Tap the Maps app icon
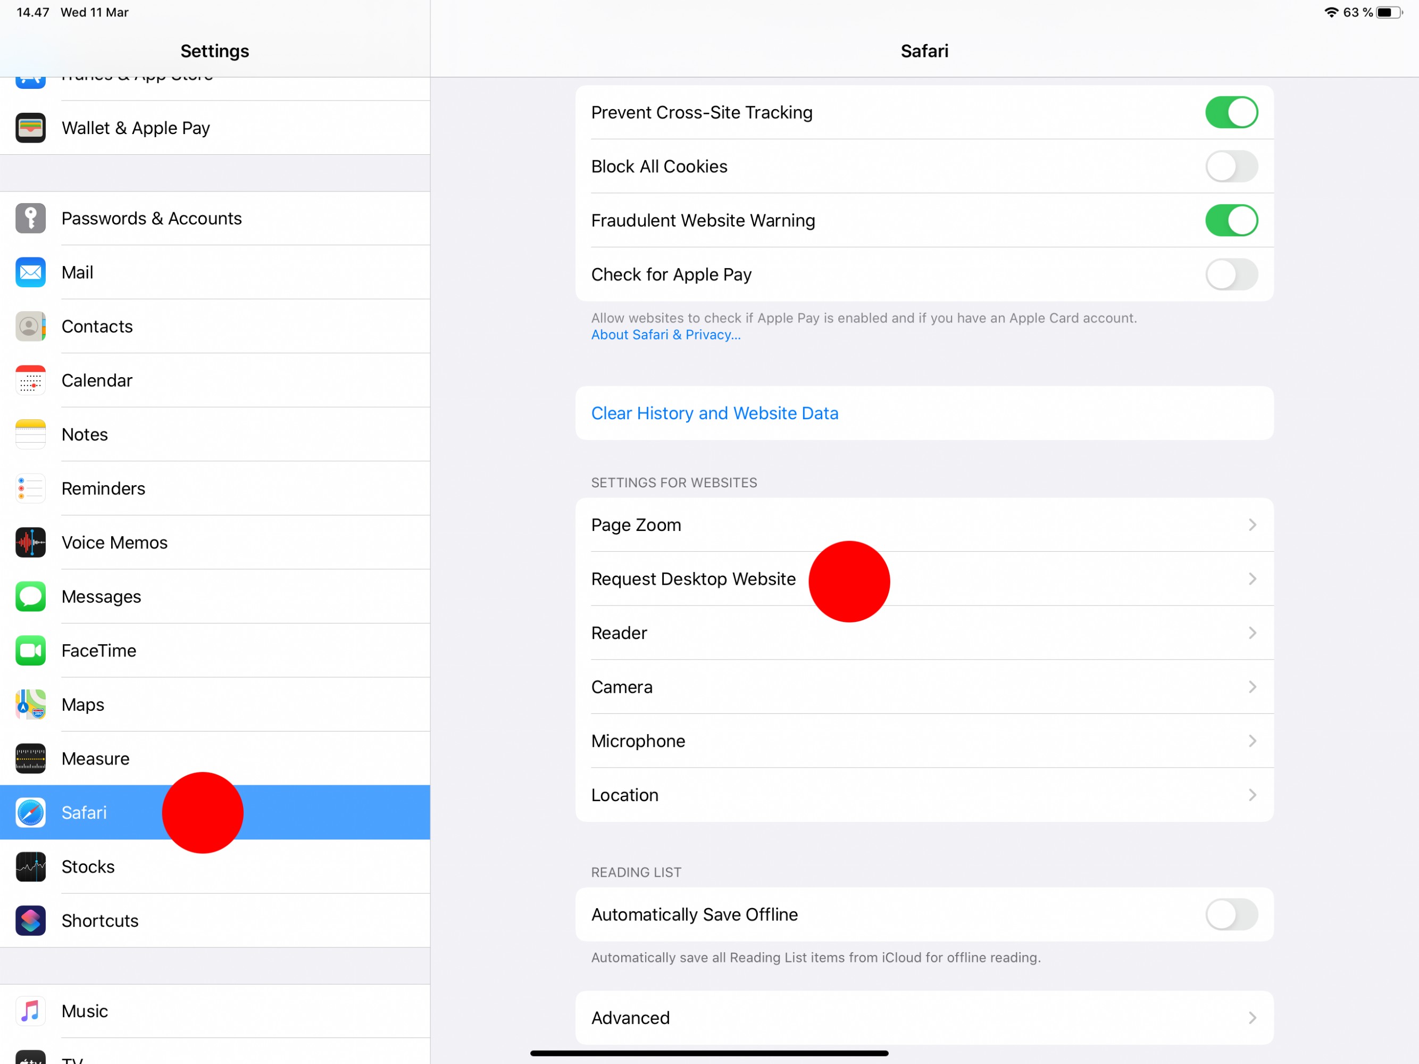The height and width of the screenshot is (1064, 1419). coord(30,704)
